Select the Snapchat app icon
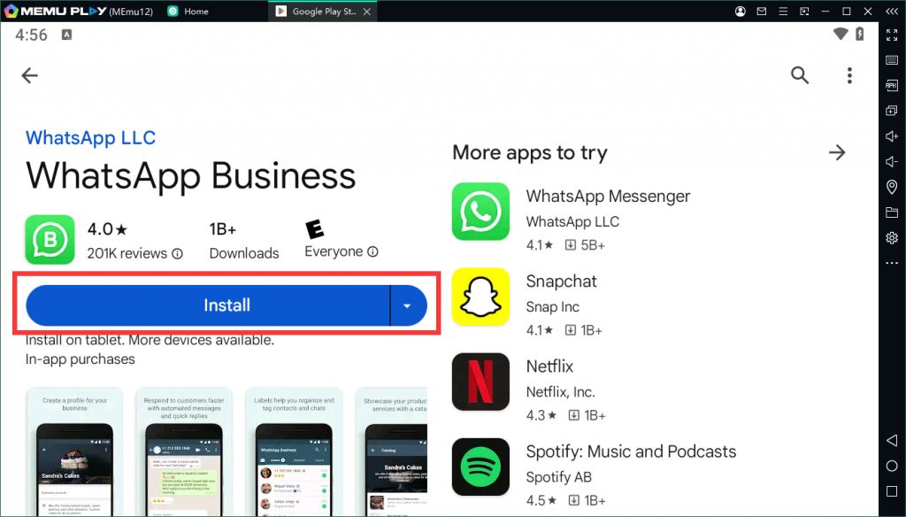The image size is (906, 517). point(480,297)
